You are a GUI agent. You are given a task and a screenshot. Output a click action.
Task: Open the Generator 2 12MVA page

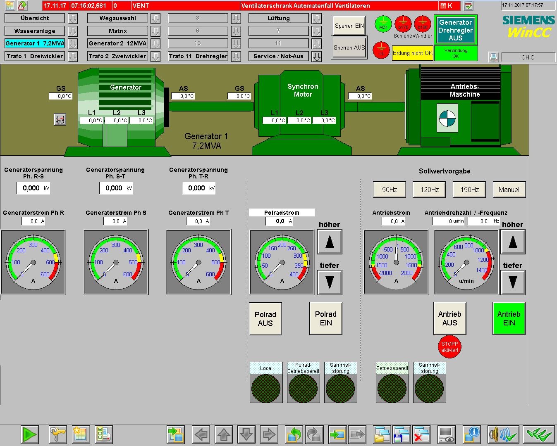(117, 44)
